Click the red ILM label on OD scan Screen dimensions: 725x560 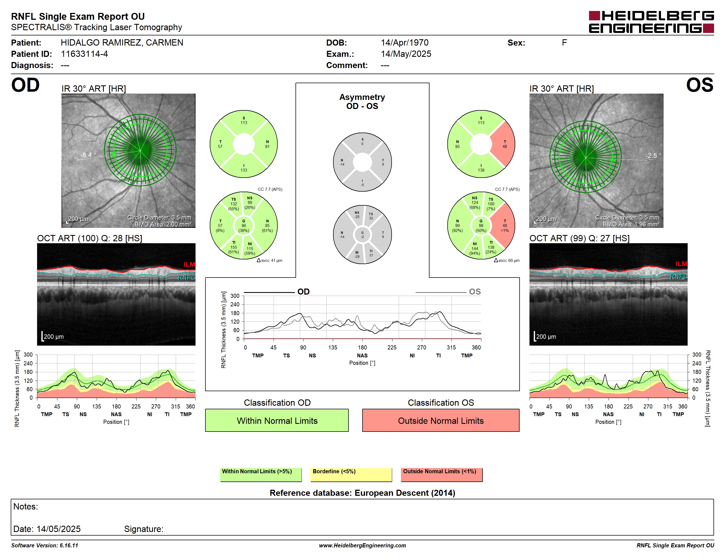click(189, 264)
